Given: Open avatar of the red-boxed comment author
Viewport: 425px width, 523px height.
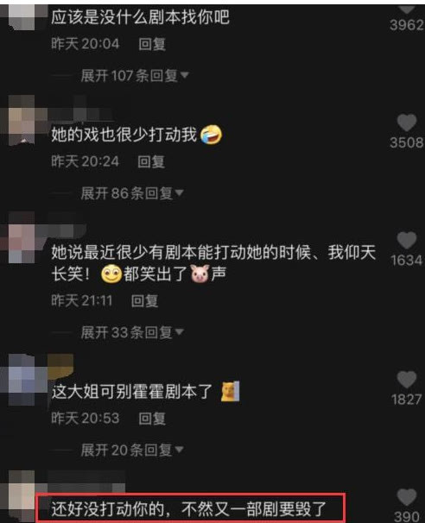Looking at the screenshot, I should tap(22, 496).
